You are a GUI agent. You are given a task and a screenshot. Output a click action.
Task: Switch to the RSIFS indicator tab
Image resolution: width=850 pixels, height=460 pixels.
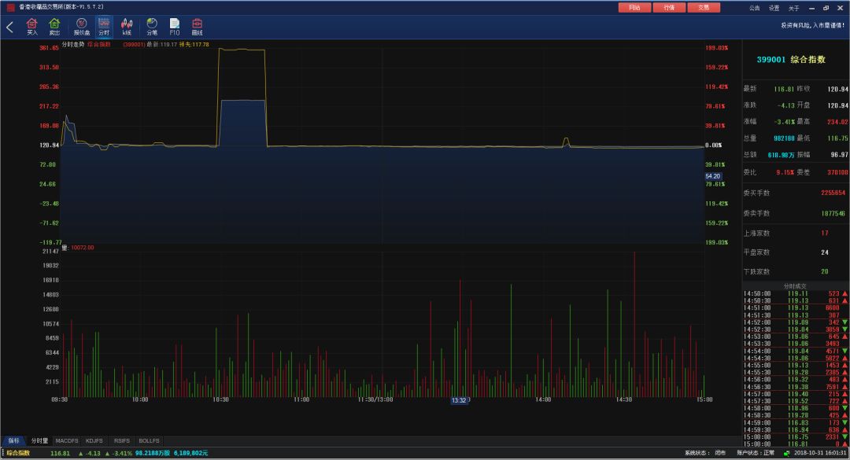tap(122, 440)
